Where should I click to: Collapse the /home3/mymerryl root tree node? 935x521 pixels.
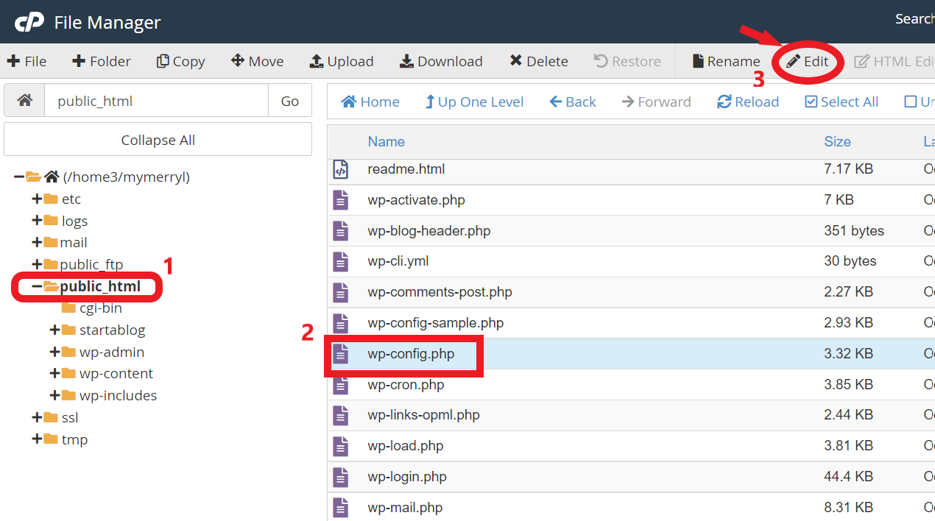[19, 177]
